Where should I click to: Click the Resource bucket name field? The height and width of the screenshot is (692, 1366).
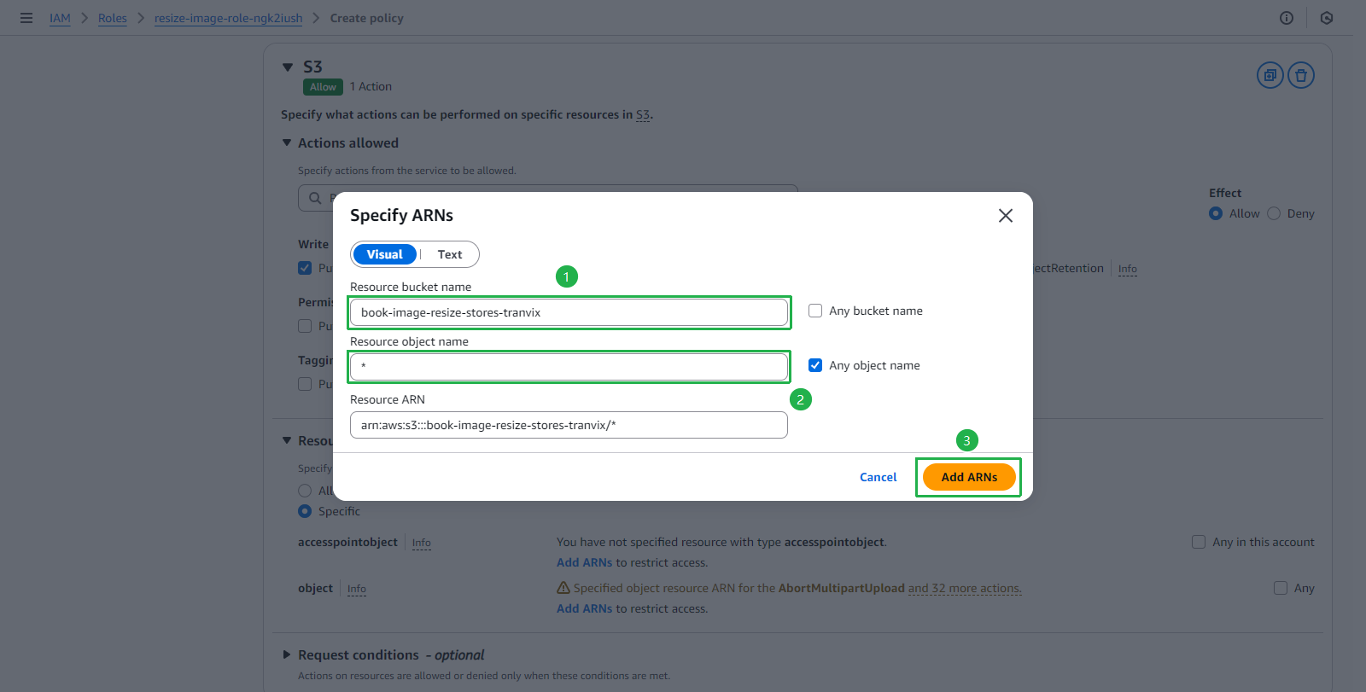pyautogui.click(x=569, y=312)
